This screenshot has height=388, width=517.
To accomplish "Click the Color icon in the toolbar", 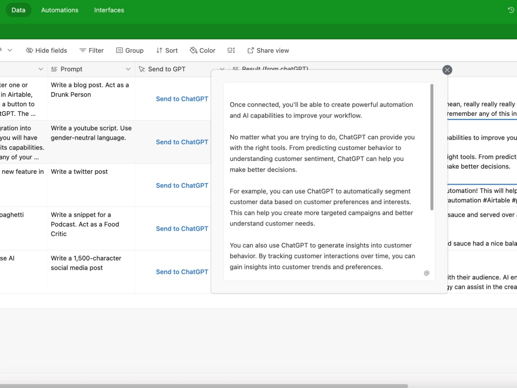I will point(192,50).
